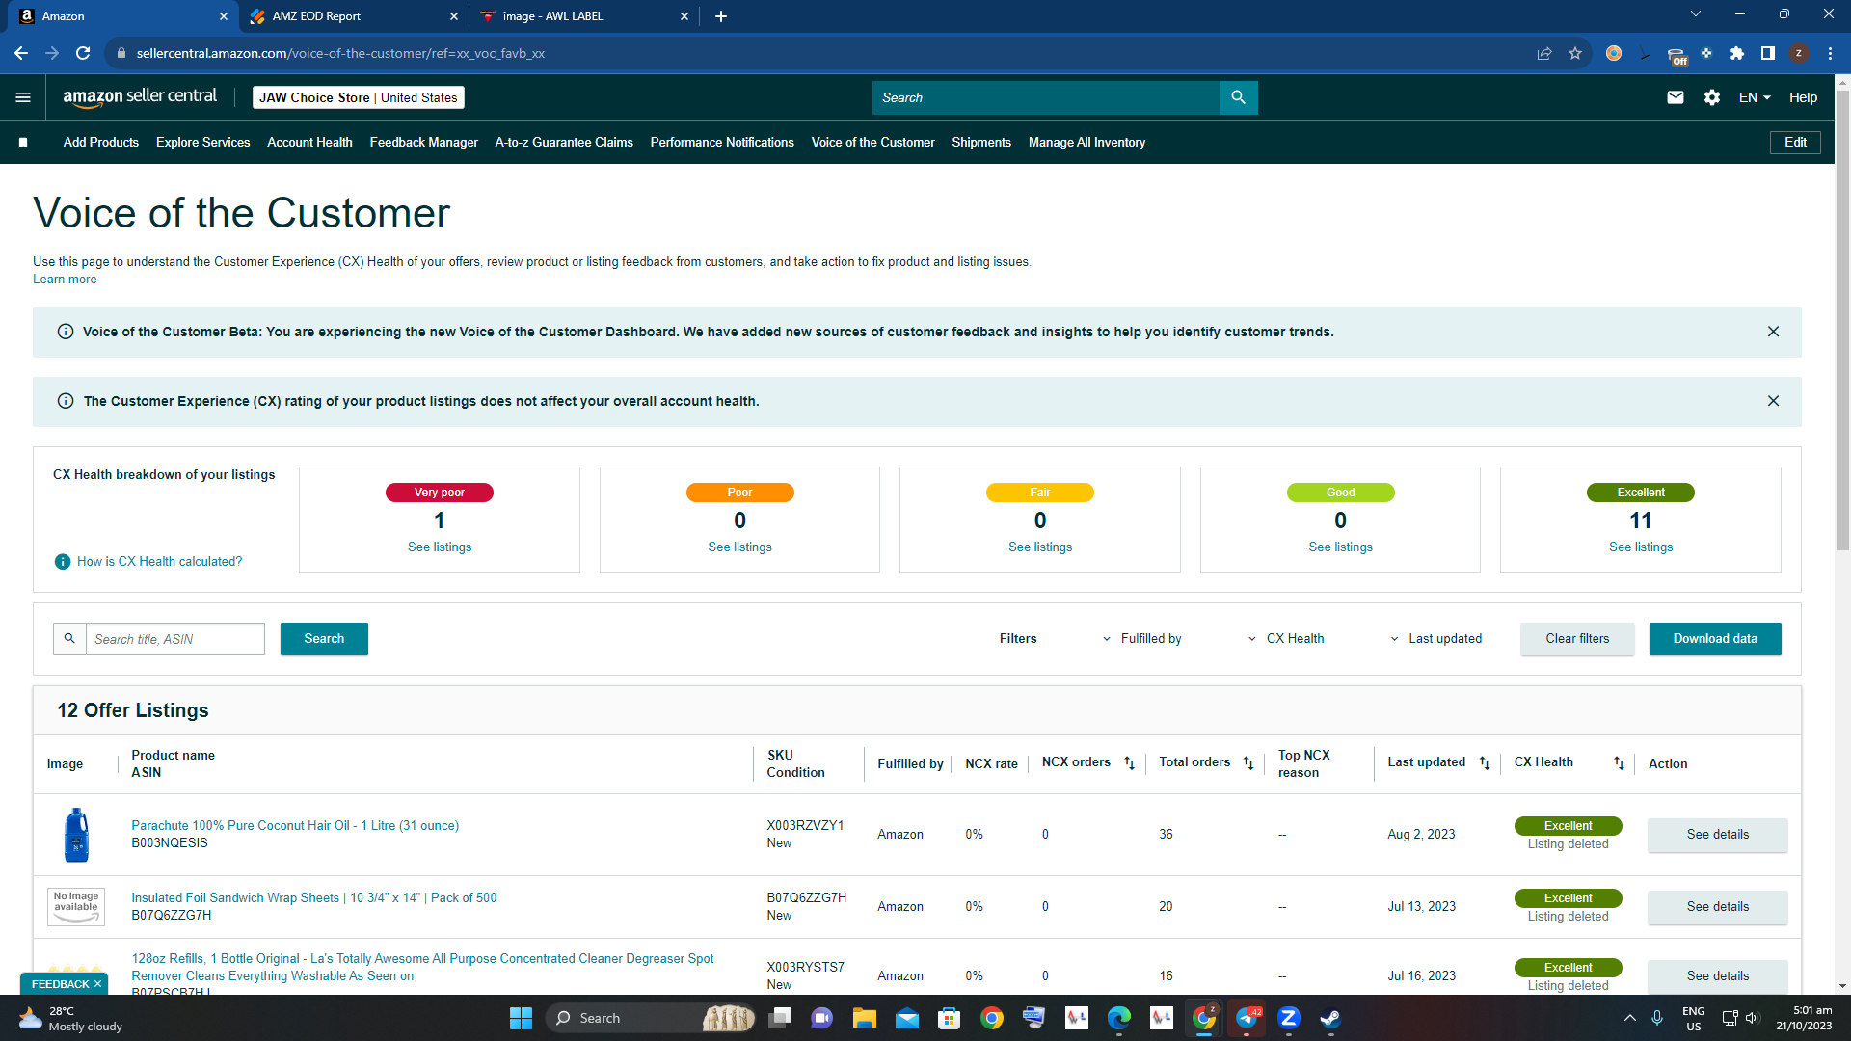Close the FEEDBACK widget

[x=97, y=984]
